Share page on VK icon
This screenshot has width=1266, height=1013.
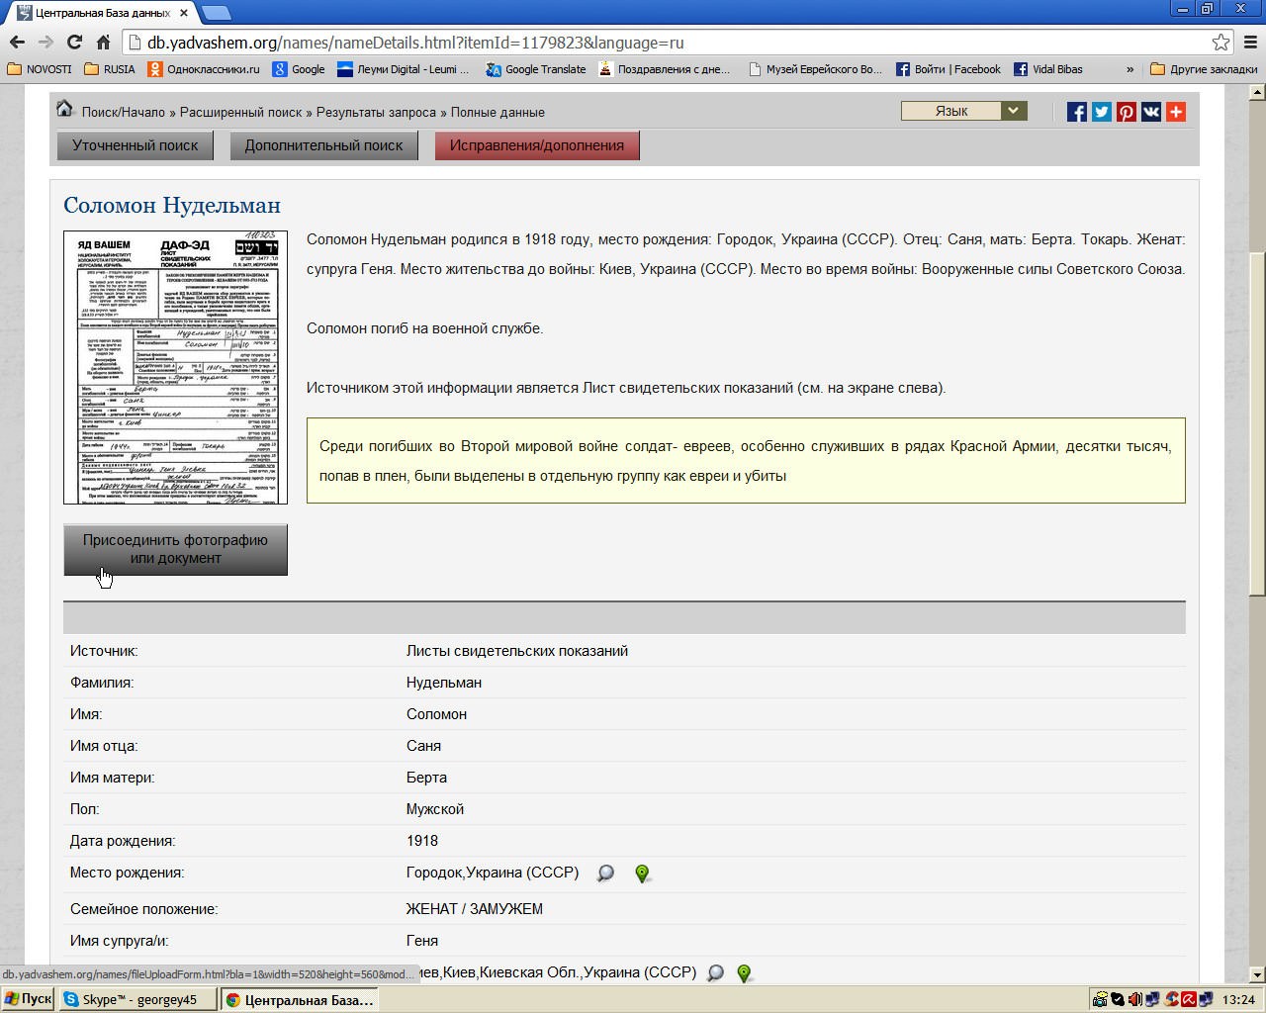click(1151, 112)
